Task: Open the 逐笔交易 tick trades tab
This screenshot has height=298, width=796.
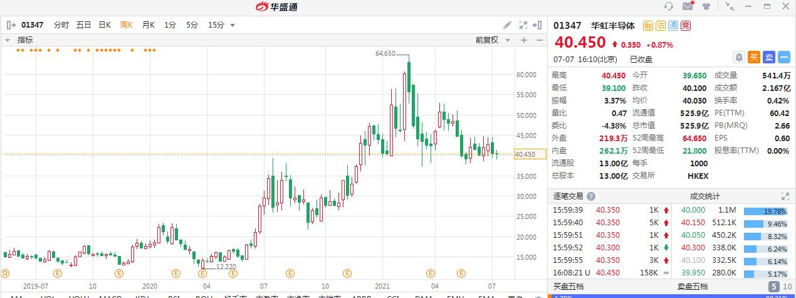Action: pos(569,196)
